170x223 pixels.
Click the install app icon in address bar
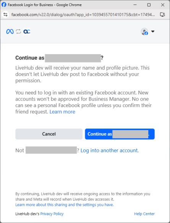(x=162, y=15)
